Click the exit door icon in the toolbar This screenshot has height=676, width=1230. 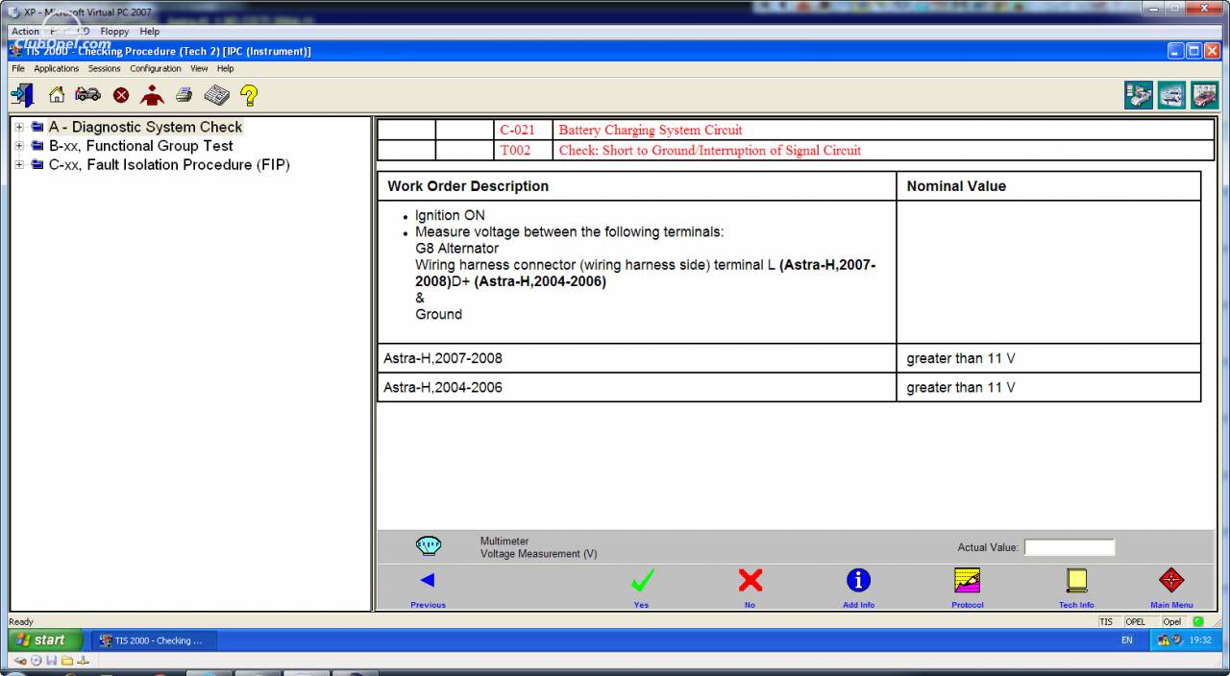(x=22, y=95)
